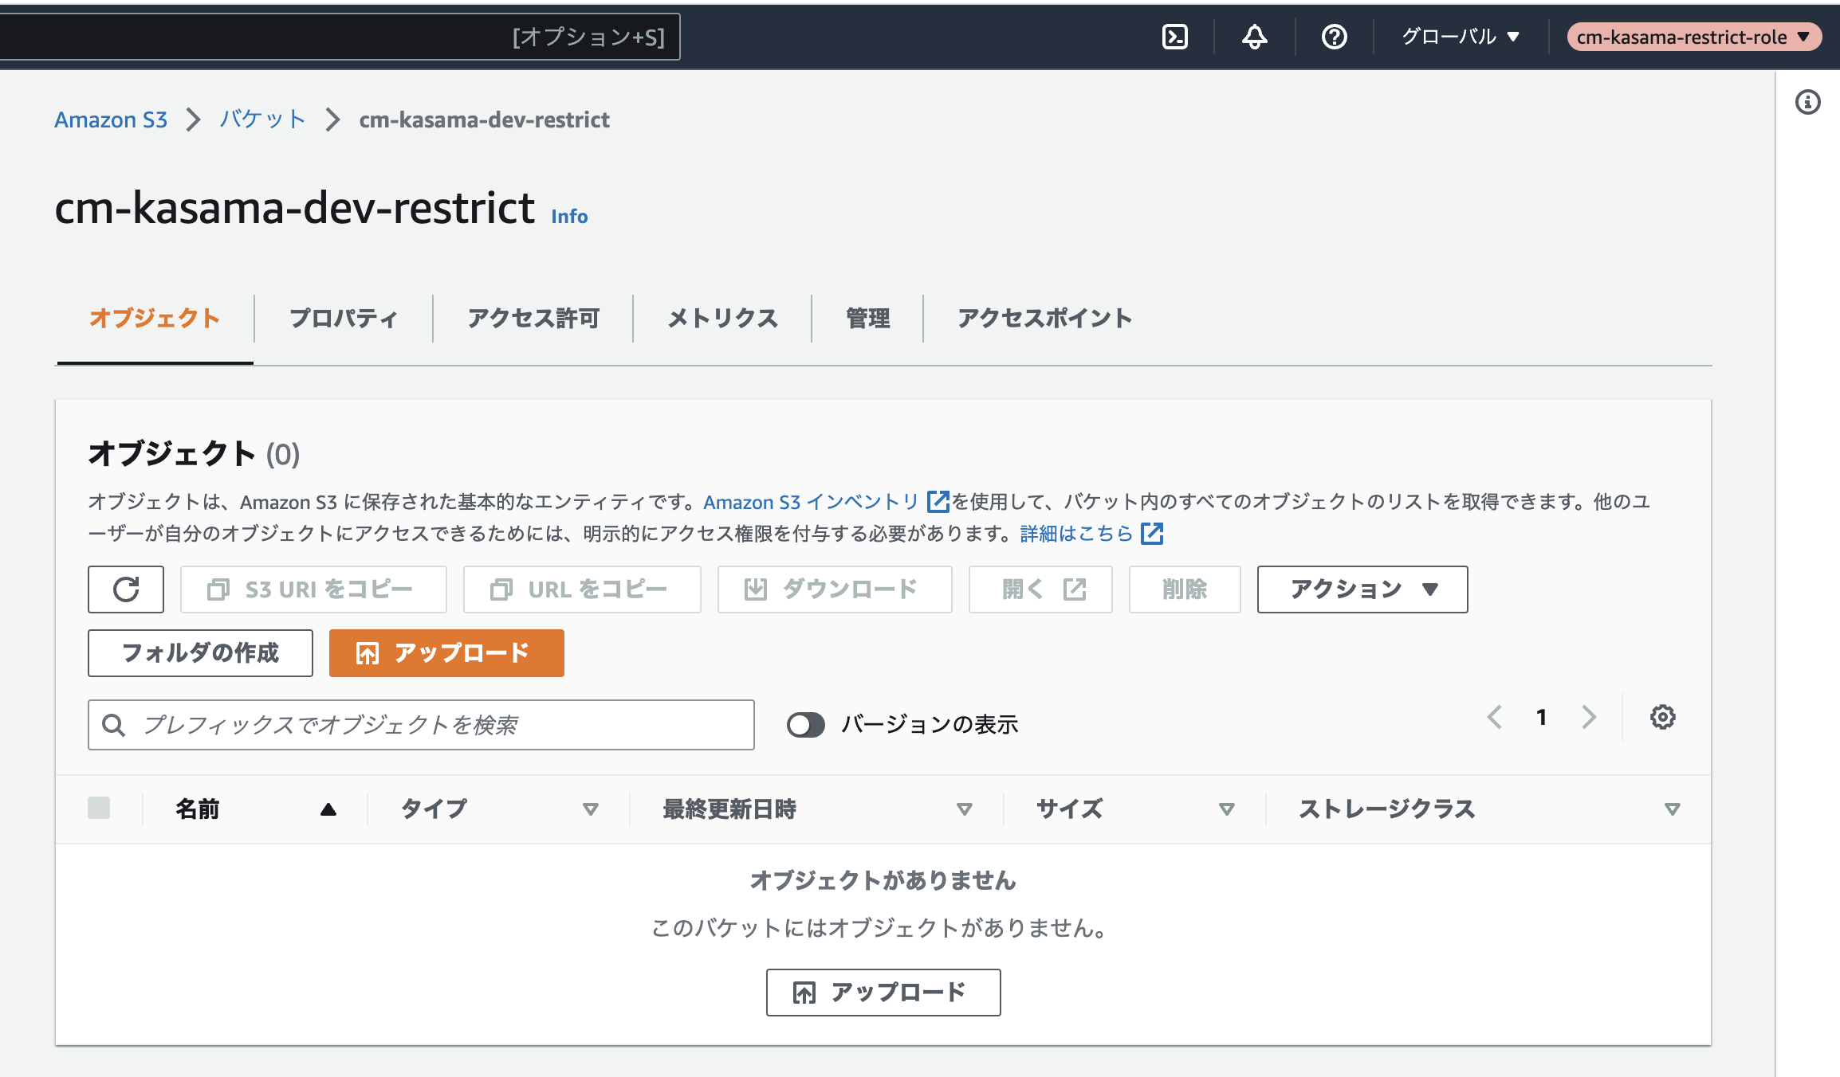Screen dimensions: 1840x1077
Task: Open table preferences gear icon
Action: [1662, 717]
